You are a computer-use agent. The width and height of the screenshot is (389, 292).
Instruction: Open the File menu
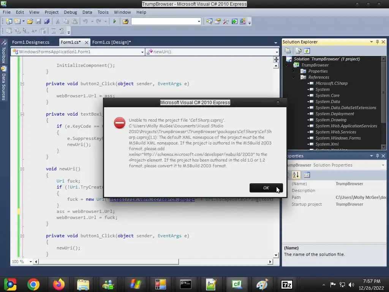6,12
